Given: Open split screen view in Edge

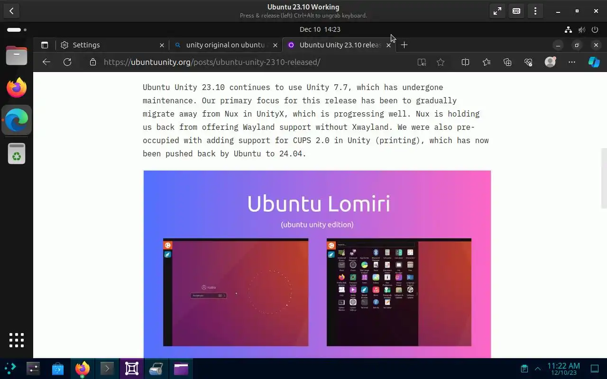Looking at the screenshot, I should pos(465,62).
